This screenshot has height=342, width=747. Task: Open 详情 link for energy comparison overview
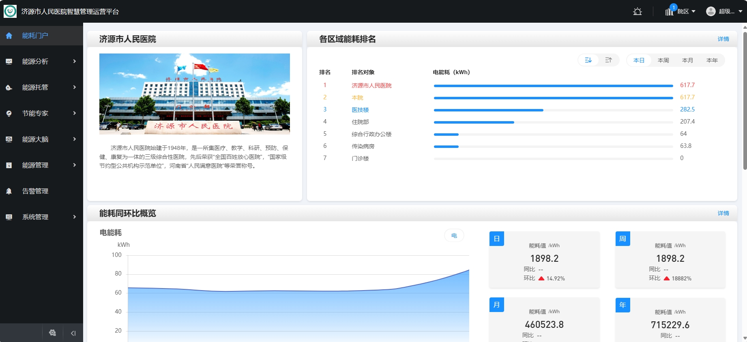[x=723, y=213]
